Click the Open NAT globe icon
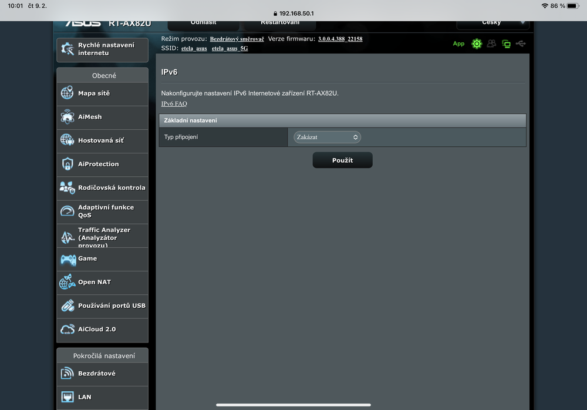 click(x=68, y=283)
